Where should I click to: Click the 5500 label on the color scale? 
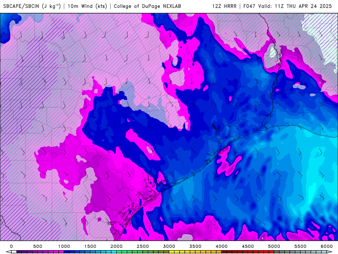pyautogui.click(x=300, y=246)
